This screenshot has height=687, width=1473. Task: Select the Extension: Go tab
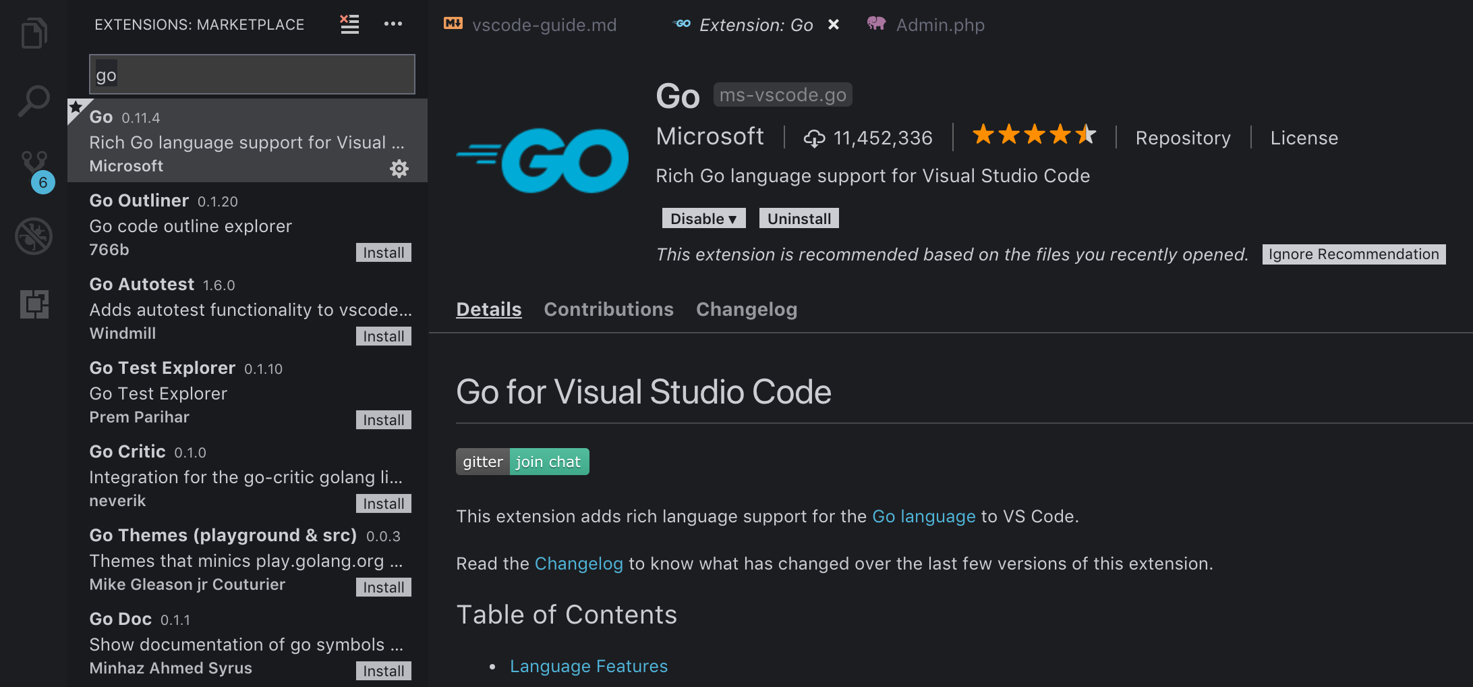pos(755,25)
